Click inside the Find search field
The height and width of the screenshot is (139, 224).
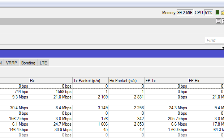[x=215, y=41]
